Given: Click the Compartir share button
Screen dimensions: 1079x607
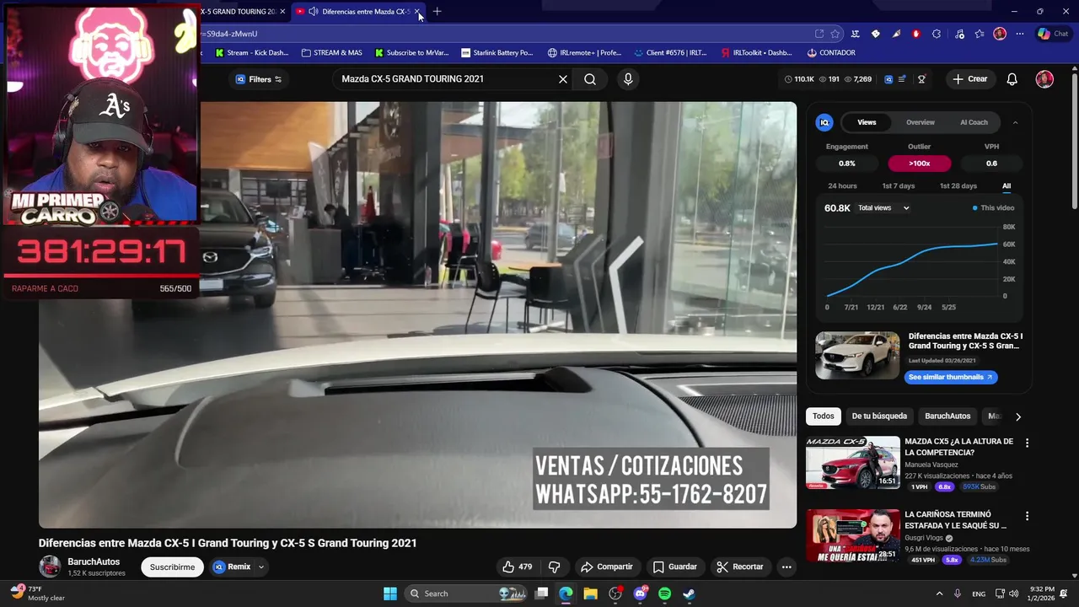Looking at the screenshot, I should pos(607,567).
